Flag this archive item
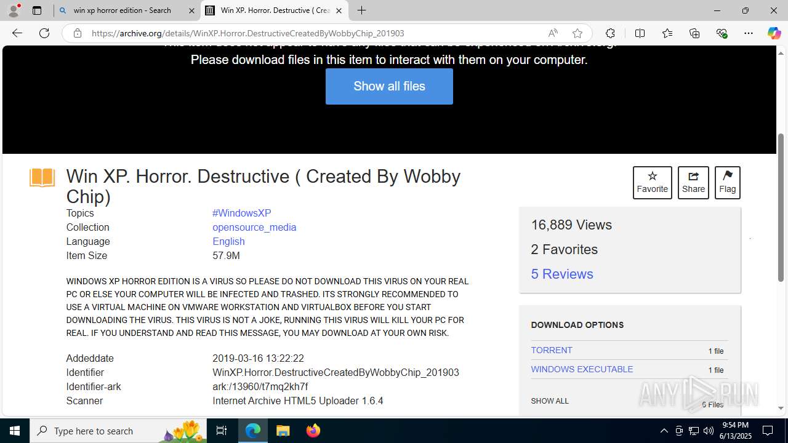788x443 pixels. pos(727,183)
